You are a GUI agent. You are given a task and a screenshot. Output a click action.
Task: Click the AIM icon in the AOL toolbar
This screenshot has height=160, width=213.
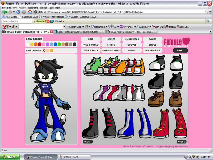pyautogui.click(x=47, y=21)
